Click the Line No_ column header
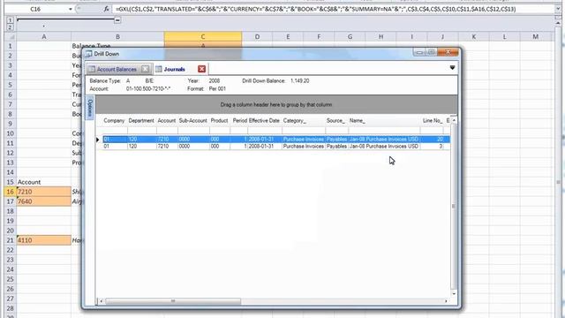Viewport: 565px width, 318px height. [433, 120]
